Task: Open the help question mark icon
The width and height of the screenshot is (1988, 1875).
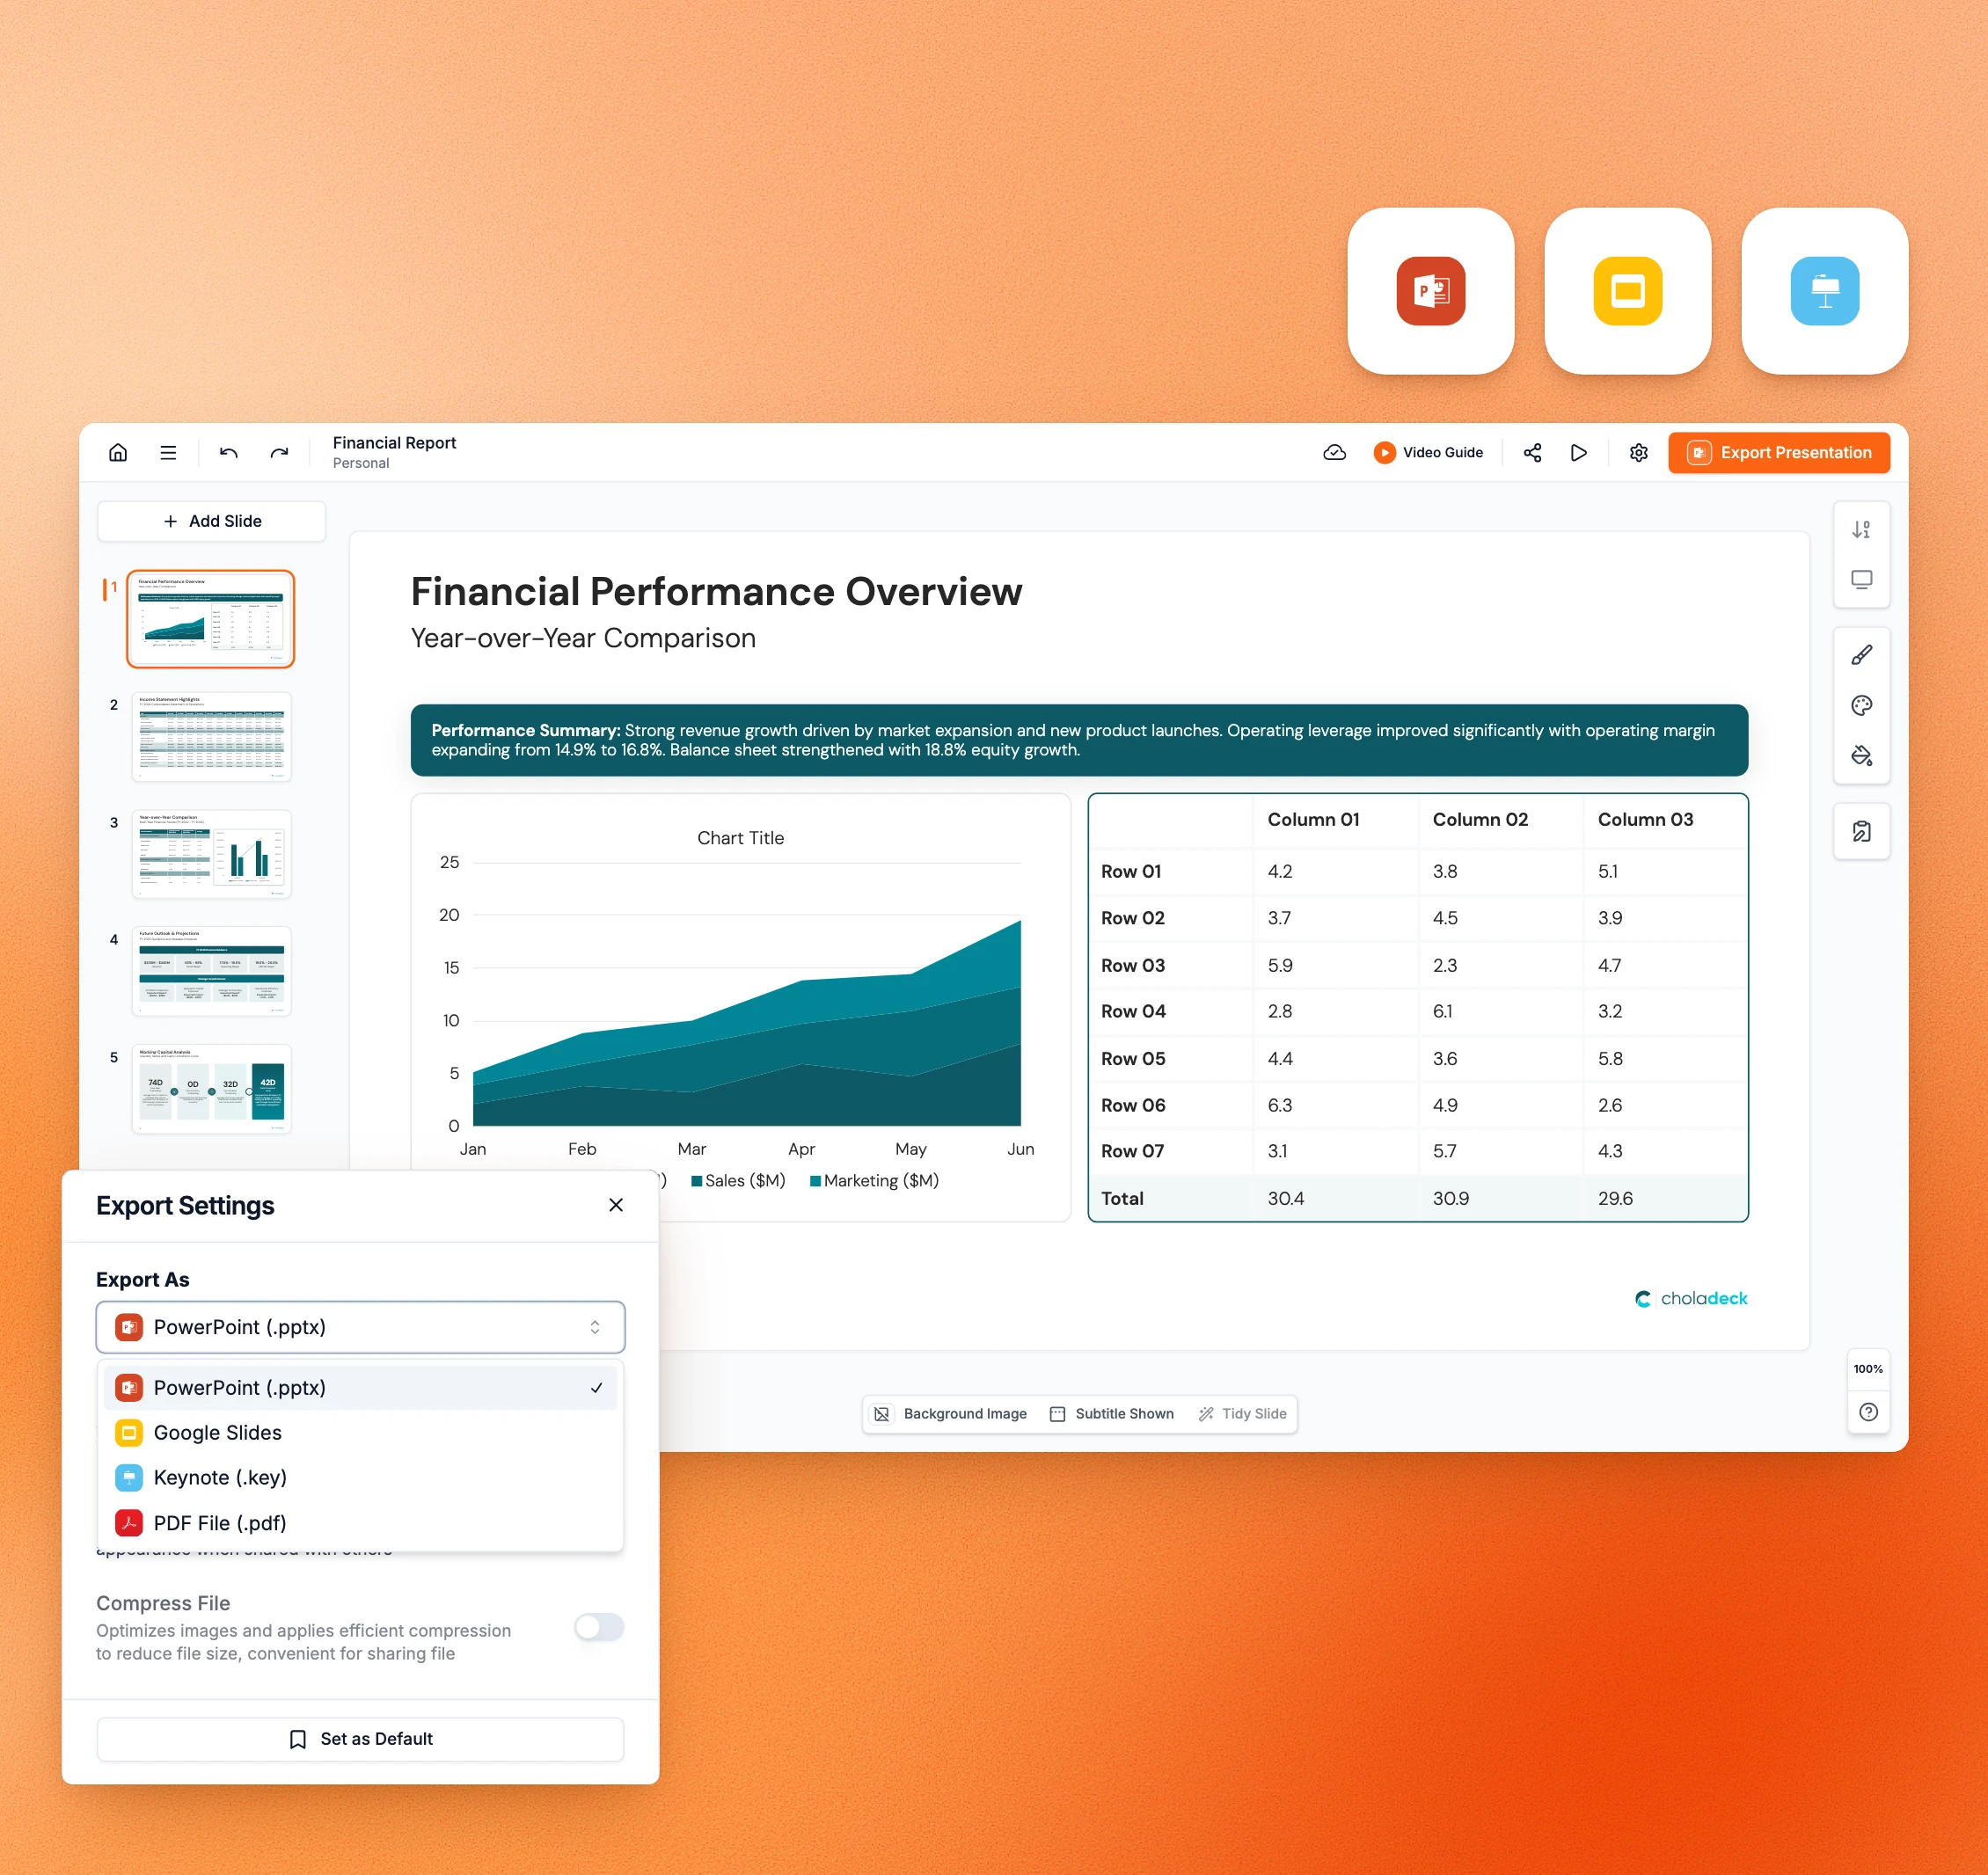Action: (1867, 1412)
